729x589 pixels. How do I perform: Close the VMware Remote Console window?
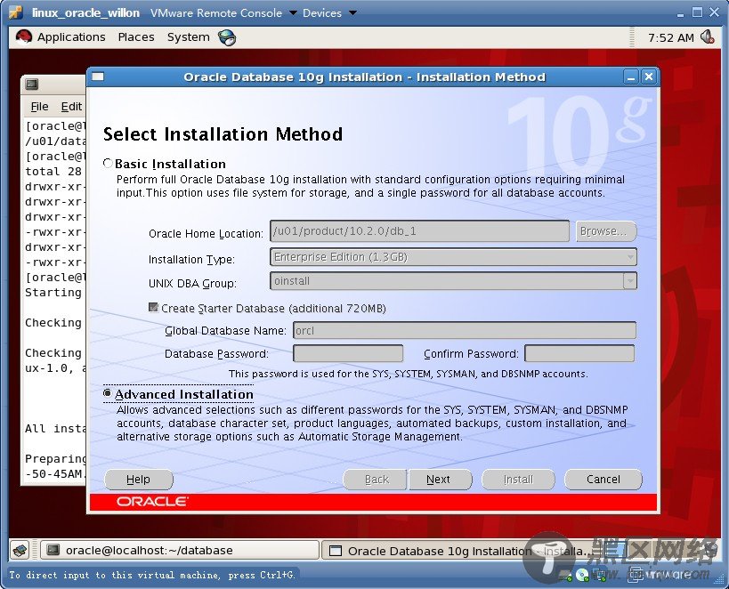pos(715,12)
